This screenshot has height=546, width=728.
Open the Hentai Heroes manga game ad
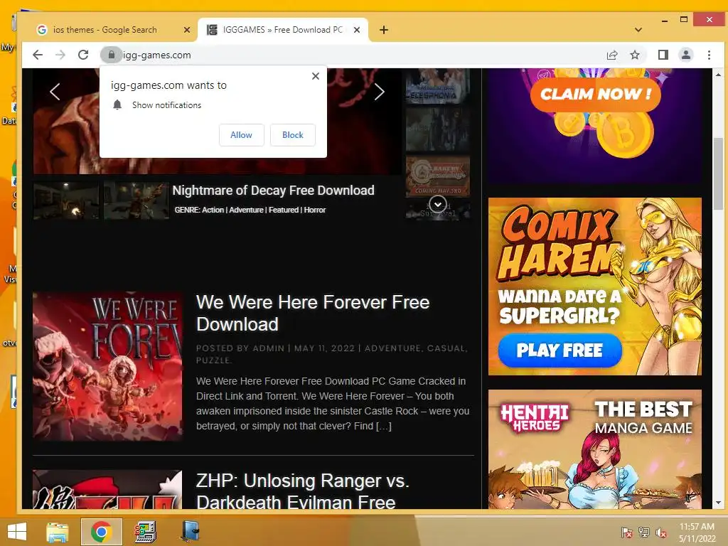pyautogui.click(x=595, y=449)
